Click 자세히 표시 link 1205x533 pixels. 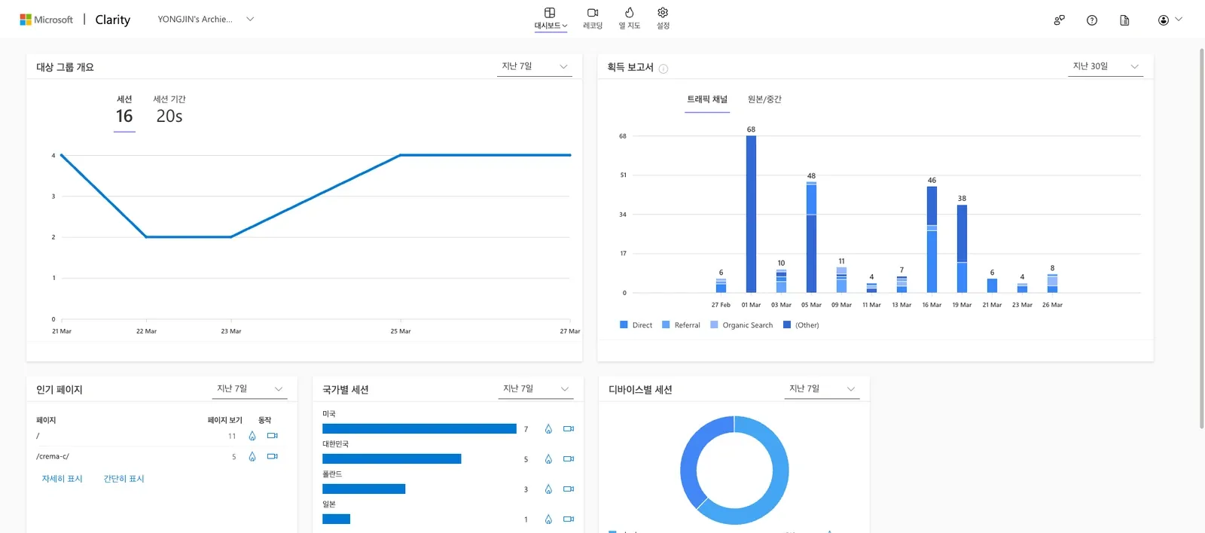click(x=62, y=479)
